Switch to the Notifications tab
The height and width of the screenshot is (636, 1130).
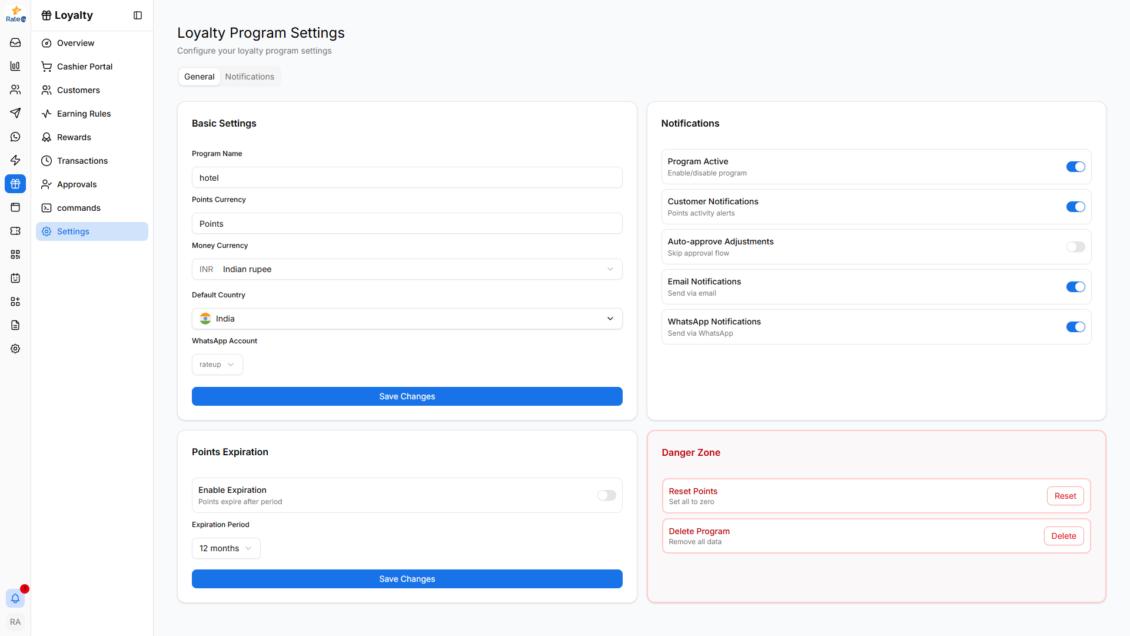(250, 77)
